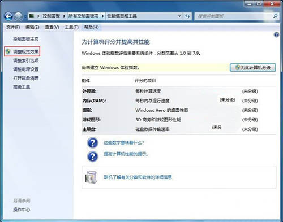Click the address bar control panel icon
The image size is (283, 222).
click(32, 16)
